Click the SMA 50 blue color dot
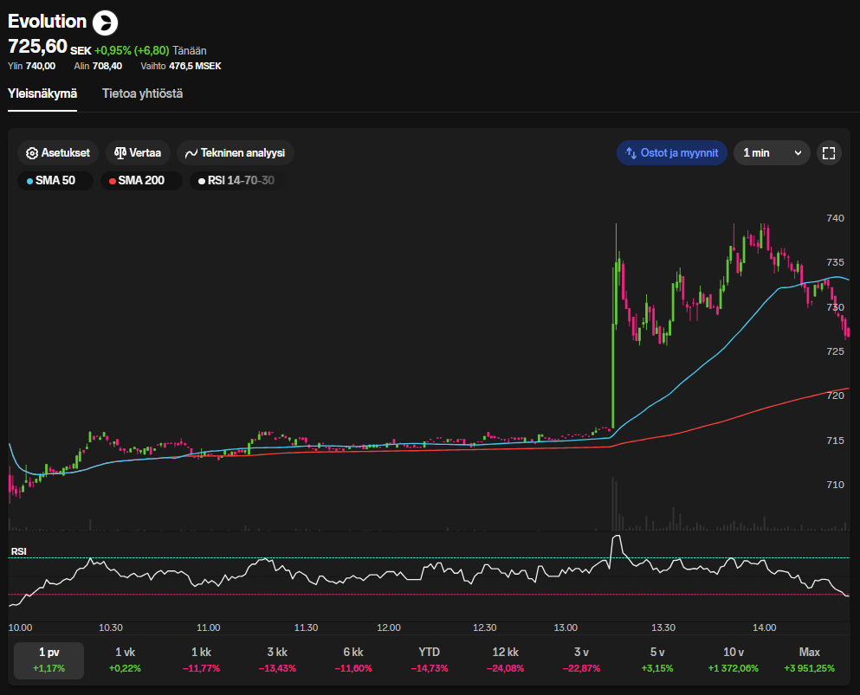 pyautogui.click(x=30, y=182)
